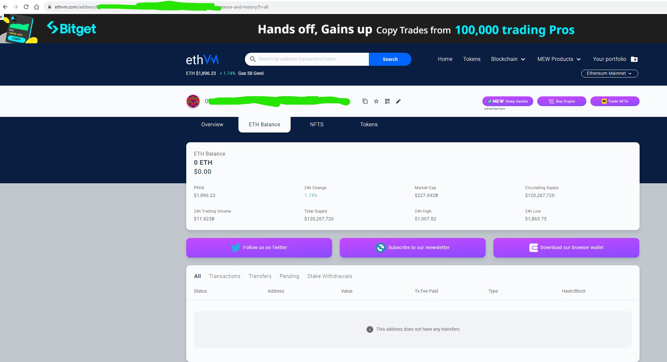Click the edit/pencil icon for address
Image resolution: width=667 pixels, height=362 pixels.
(399, 101)
